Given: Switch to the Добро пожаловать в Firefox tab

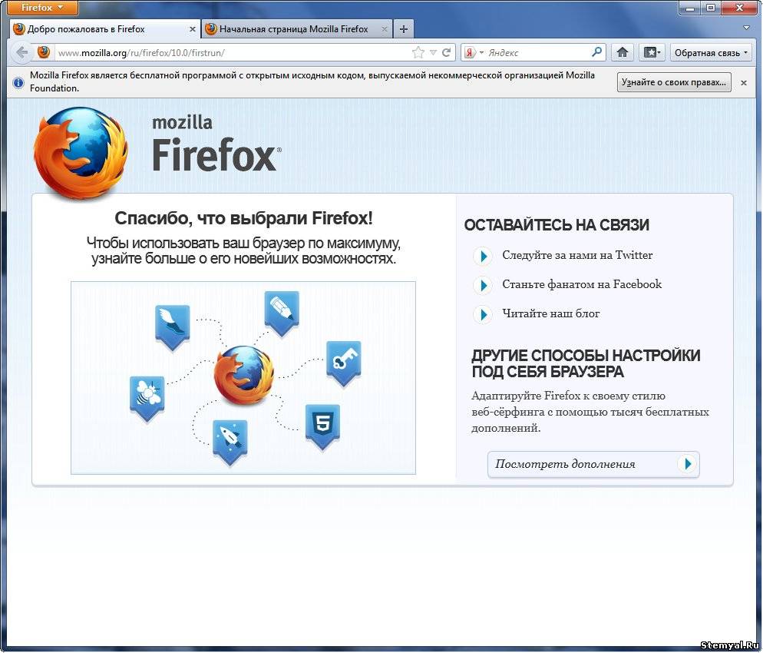Looking at the screenshot, I should click(104, 29).
